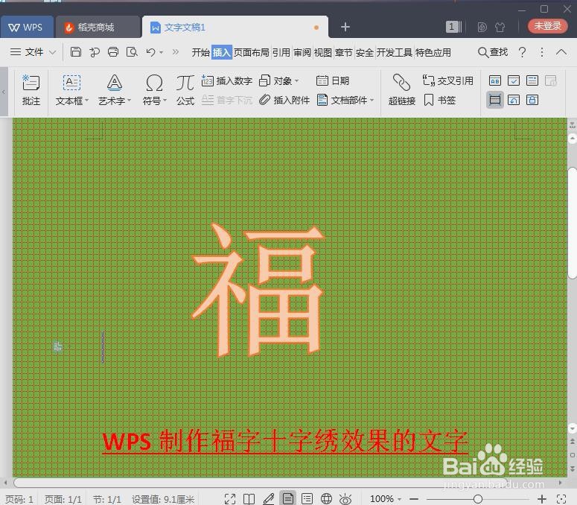Switch to the 页面布局 tab
The height and width of the screenshot is (505, 577).
coord(252,53)
